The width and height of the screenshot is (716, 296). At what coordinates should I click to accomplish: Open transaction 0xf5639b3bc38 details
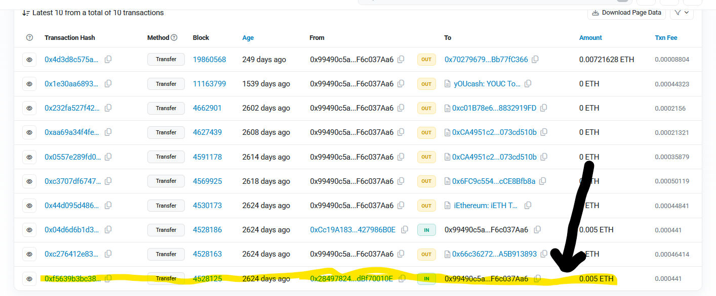tap(72, 278)
